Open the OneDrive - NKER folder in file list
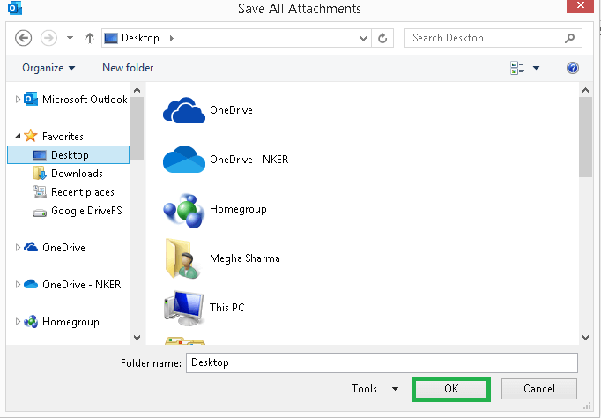 click(226, 159)
